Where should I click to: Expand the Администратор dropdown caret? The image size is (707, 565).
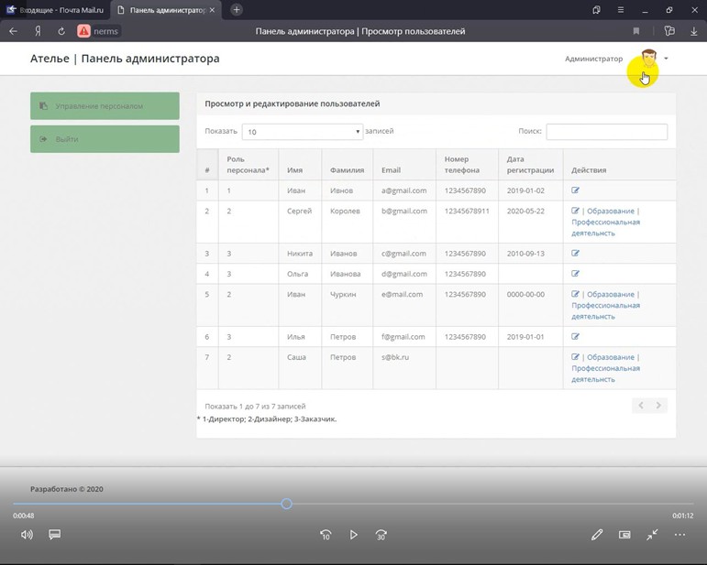pyautogui.click(x=666, y=59)
